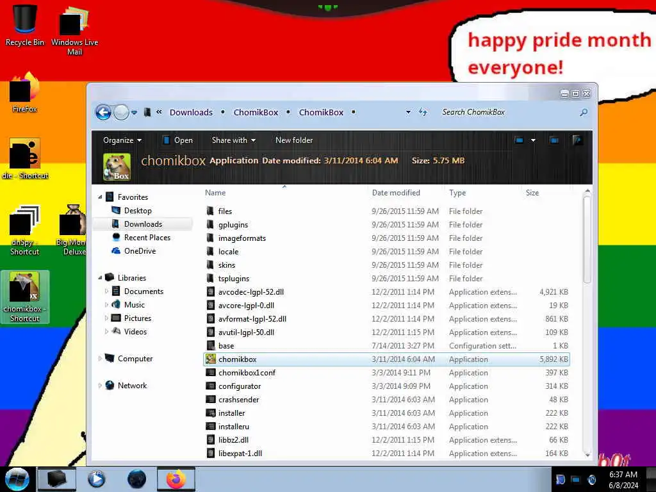Click the media player taskbar icon

click(96, 479)
